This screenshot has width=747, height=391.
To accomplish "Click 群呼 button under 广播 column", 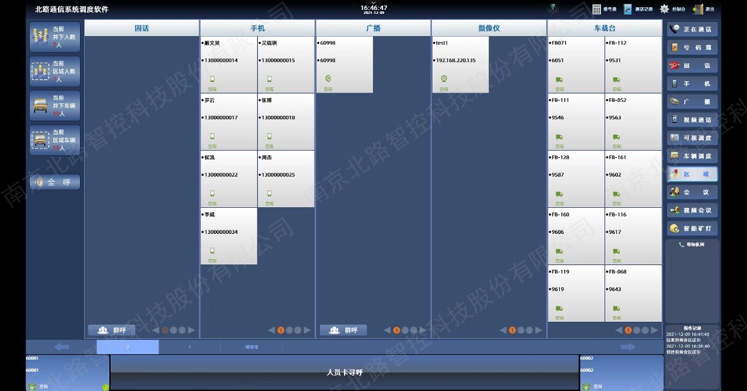I will [x=343, y=330].
